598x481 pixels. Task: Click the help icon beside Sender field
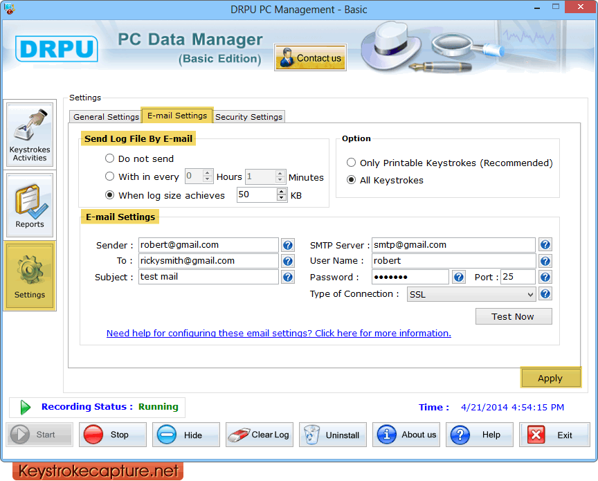[x=287, y=245]
